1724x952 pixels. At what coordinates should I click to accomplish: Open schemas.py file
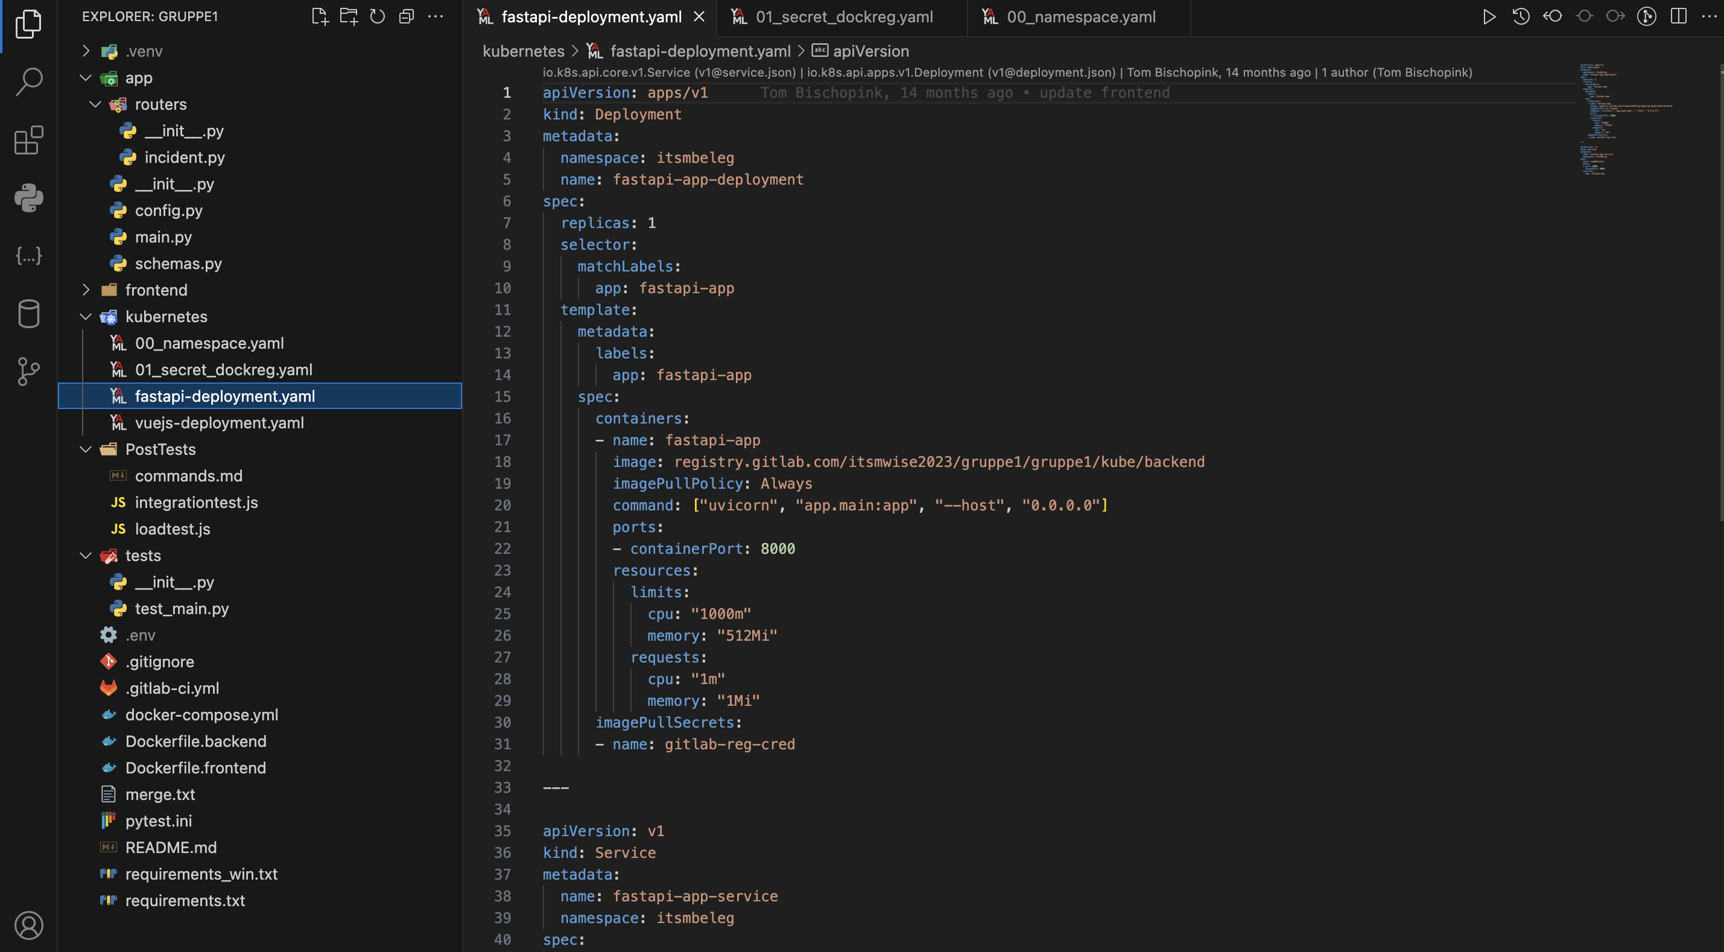point(259,264)
